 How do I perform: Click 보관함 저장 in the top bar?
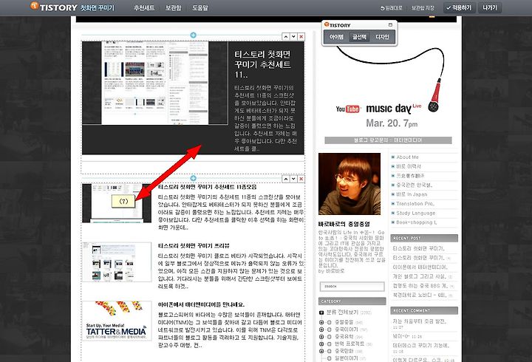click(423, 8)
